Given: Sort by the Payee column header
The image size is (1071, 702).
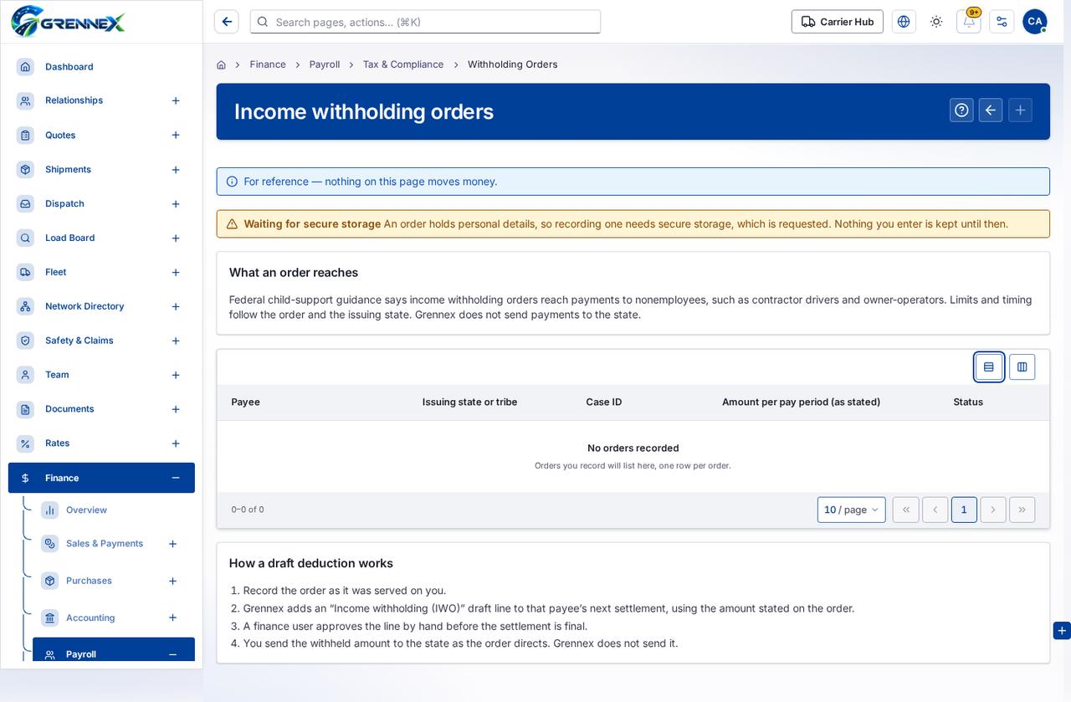Looking at the screenshot, I should click(246, 402).
